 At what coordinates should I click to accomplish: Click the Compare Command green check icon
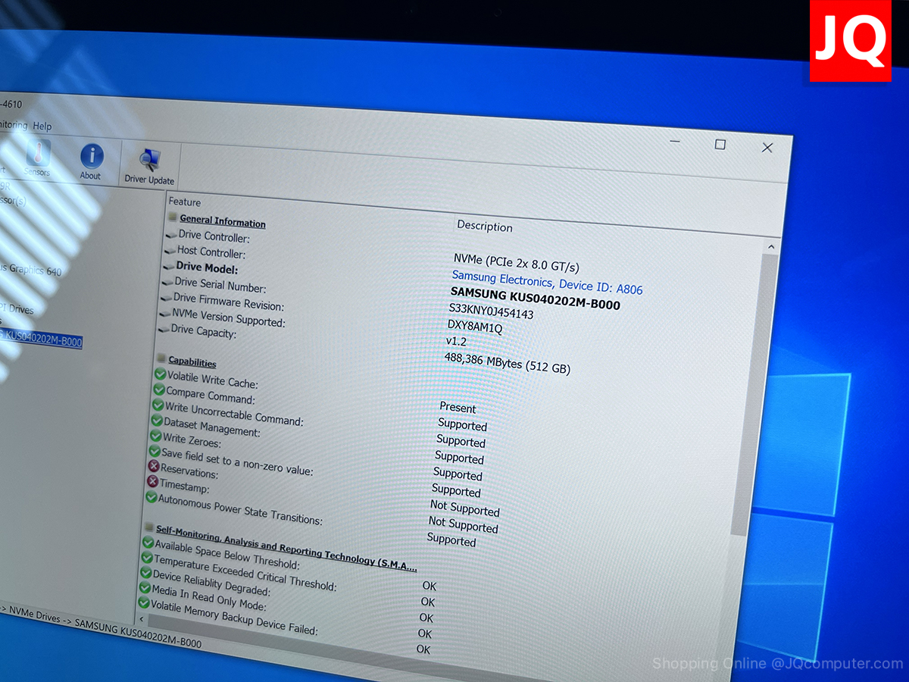pos(158,389)
